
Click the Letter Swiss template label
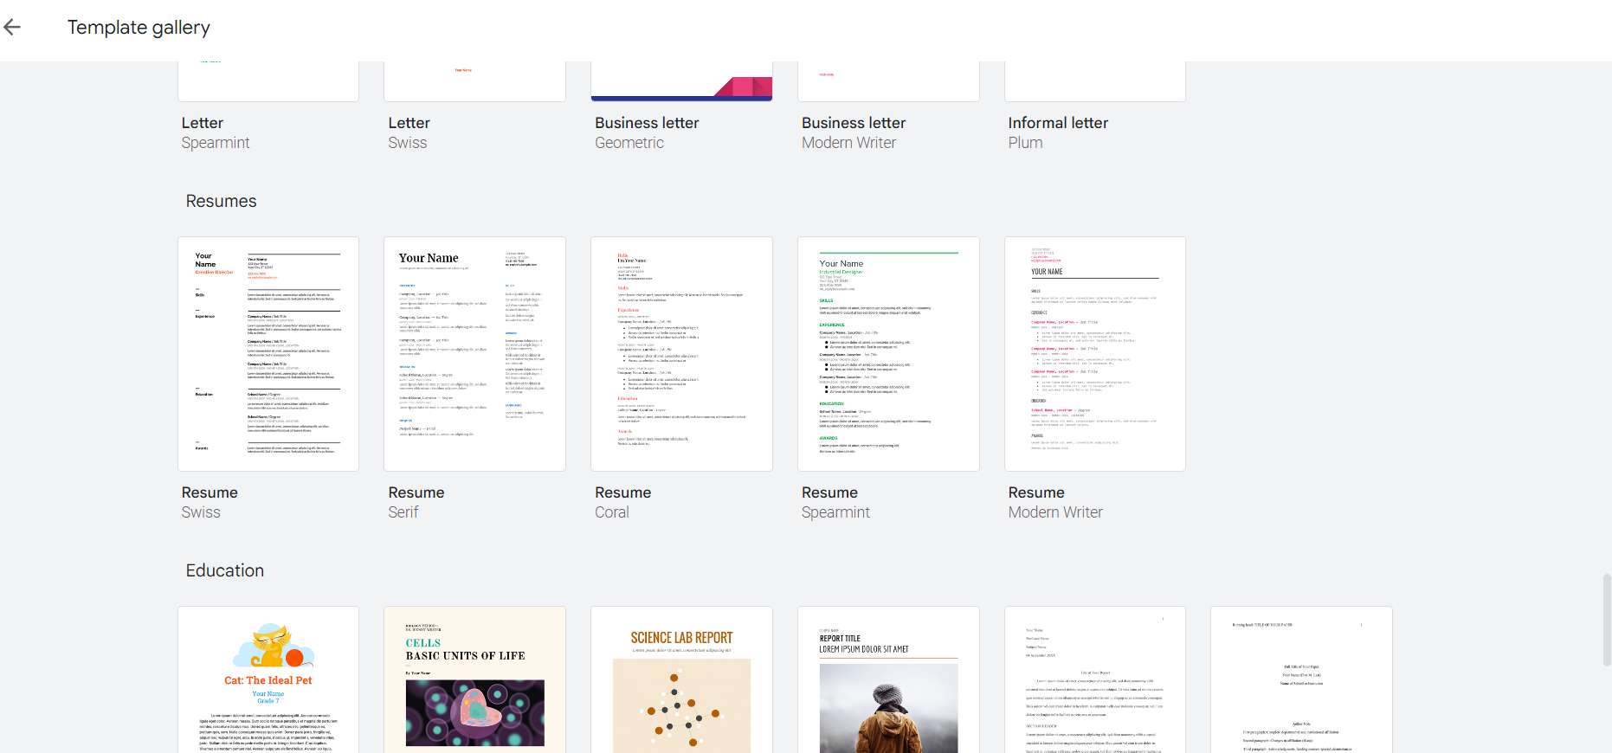pyautogui.click(x=409, y=132)
